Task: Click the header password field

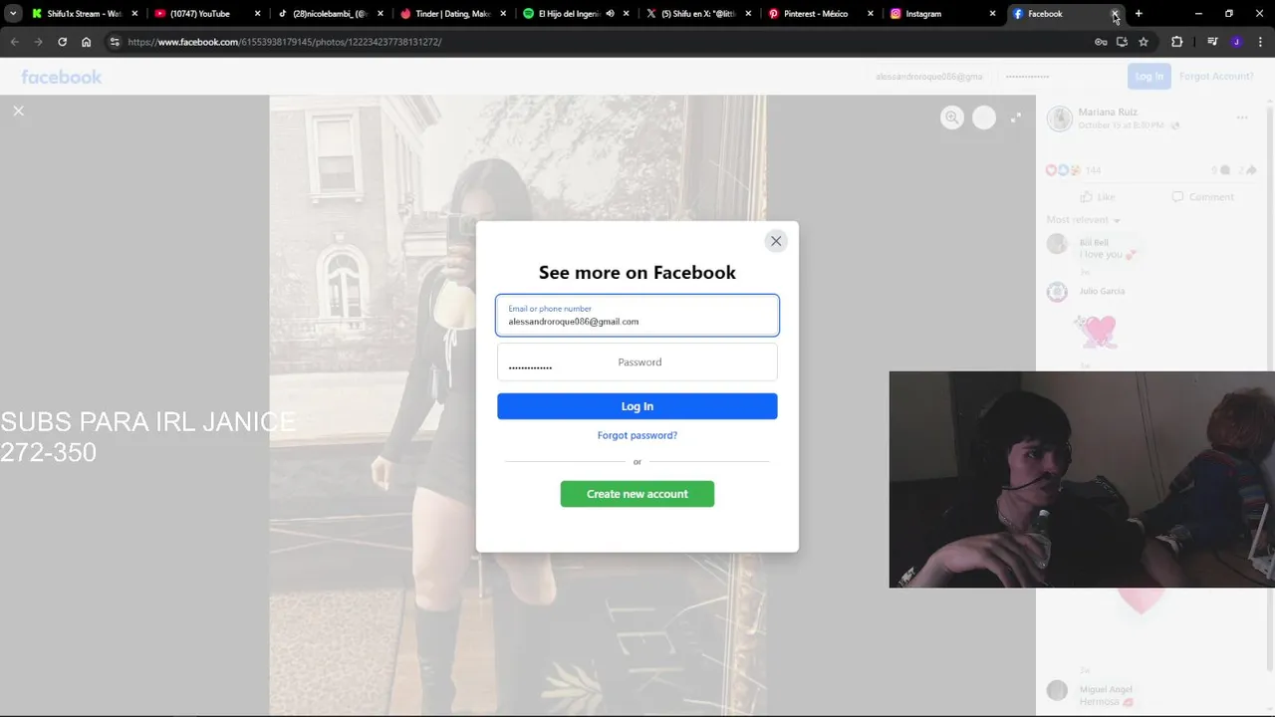Action: [x=1059, y=77]
